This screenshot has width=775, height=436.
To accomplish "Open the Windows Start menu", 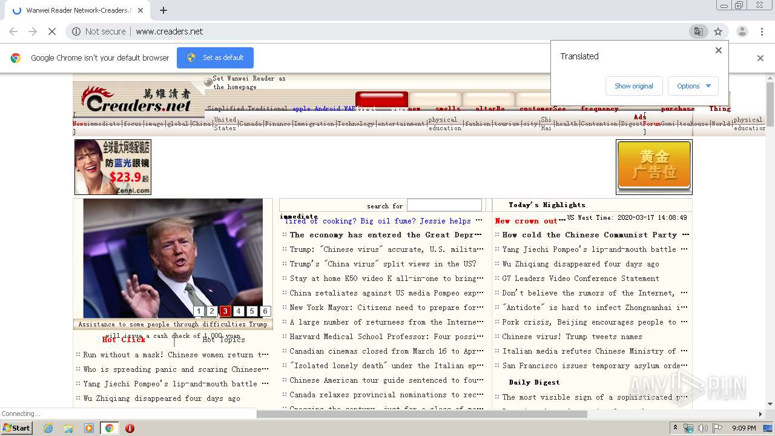I will (16, 428).
